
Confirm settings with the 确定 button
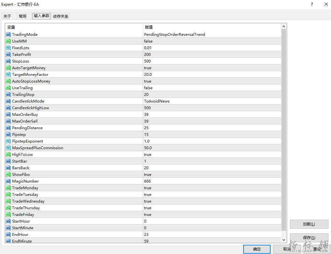coord(257,249)
